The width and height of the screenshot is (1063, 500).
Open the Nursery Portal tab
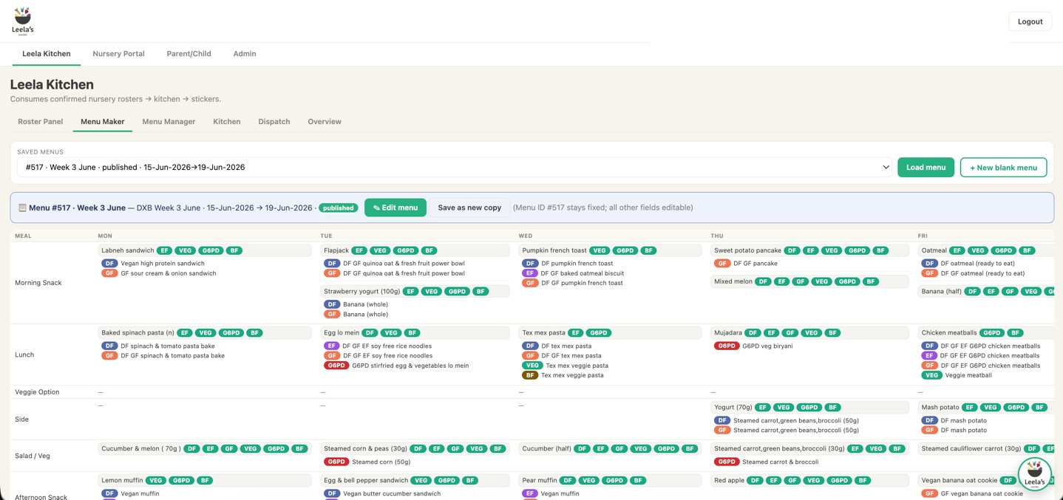[x=118, y=54]
